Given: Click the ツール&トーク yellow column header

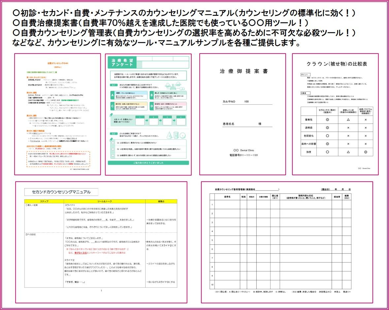Looking at the screenshot, I should point(105,201).
